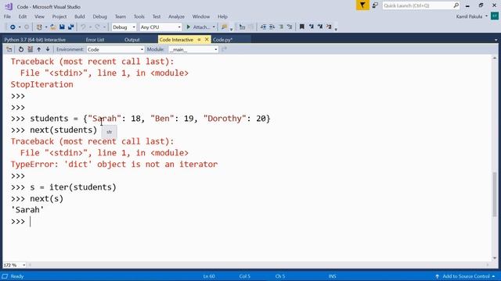Click the Redo arrow icon
Screen dimensions: 501x281
[97, 27]
